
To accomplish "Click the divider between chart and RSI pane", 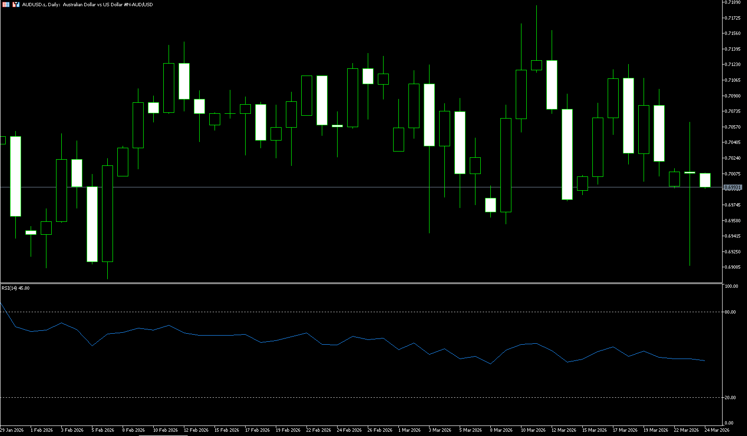I will [x=359, y=283].
